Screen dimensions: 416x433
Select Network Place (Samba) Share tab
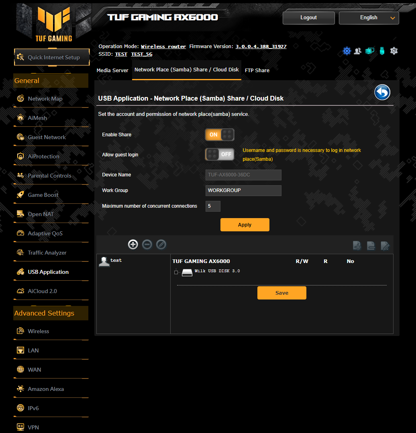[187, 70]
